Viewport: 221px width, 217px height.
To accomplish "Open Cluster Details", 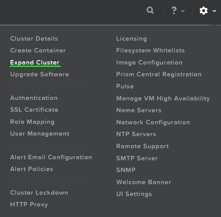I will coord(34,39).
